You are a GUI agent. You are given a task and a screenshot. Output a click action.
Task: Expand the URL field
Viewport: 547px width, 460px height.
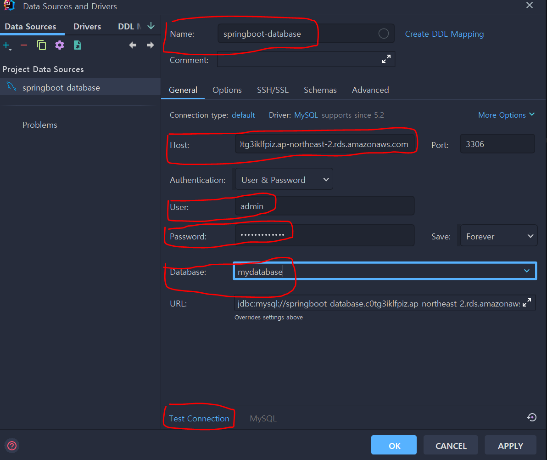coord(527,302)
